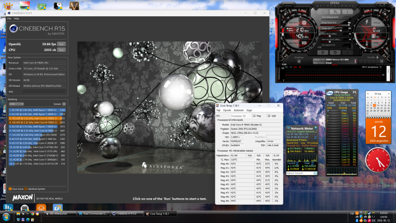Reset Afterburner settings with reset button
The height and width of the screenshot is (223, 396).
(x=335, y=53)
